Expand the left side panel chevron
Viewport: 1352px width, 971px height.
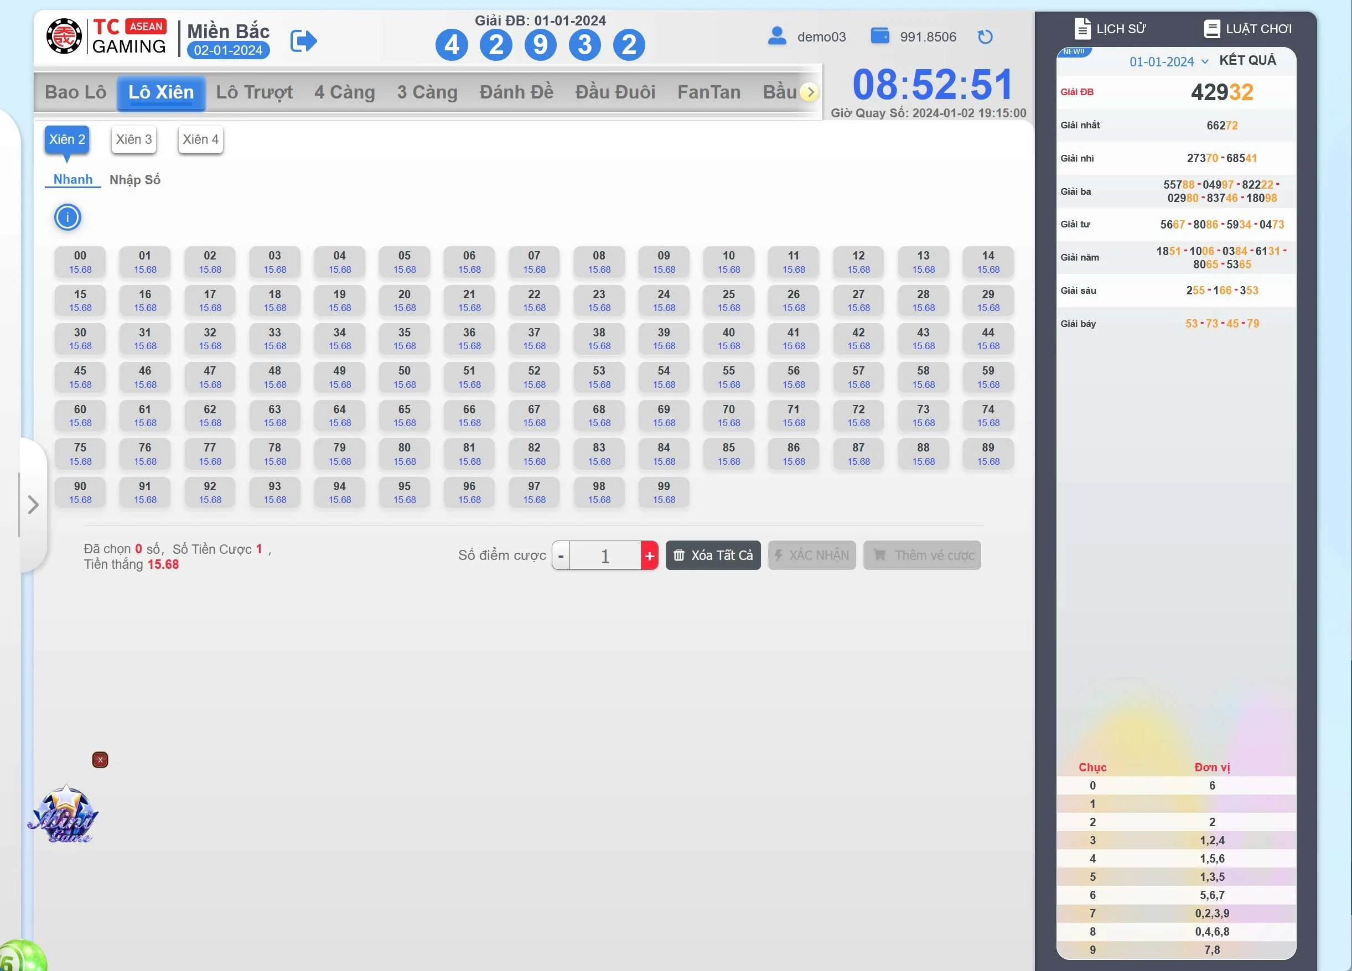[x=33, y=505]
